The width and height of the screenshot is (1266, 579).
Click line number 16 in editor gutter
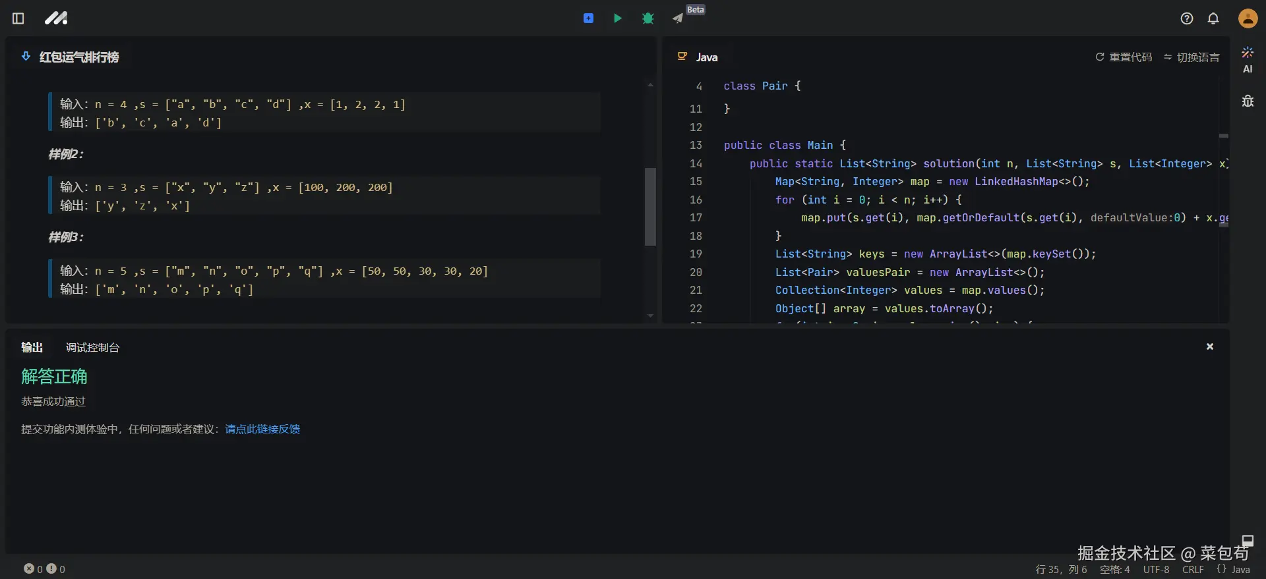point(696,200)
